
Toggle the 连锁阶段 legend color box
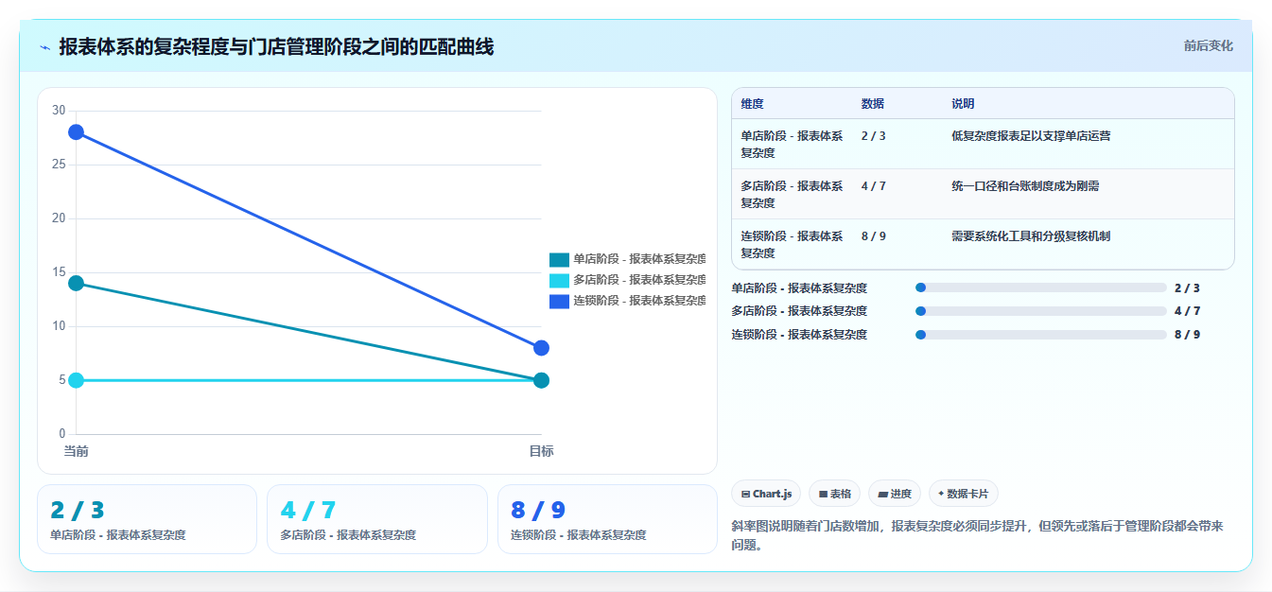pos(559,301)
